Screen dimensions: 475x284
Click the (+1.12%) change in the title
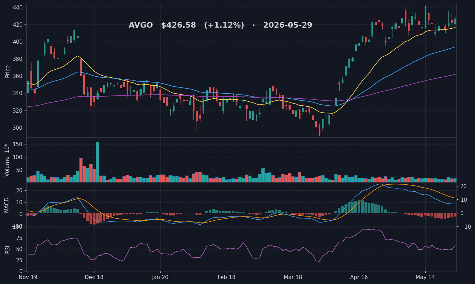(x=224, y=26)
